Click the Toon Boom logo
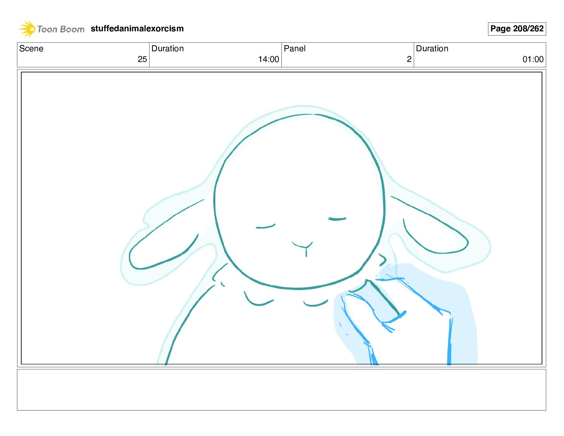This screenshot has height=436, width=564. click(52, 29)
